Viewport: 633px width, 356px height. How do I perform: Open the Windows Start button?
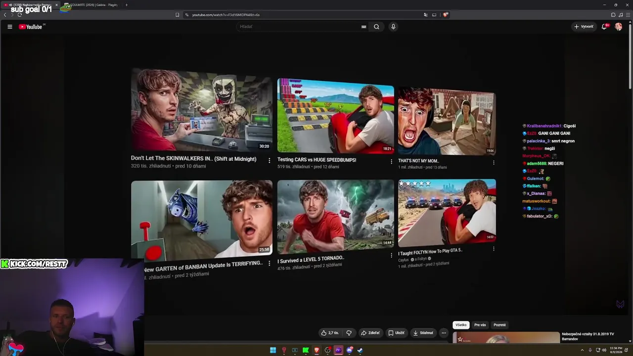coord(273,350)
